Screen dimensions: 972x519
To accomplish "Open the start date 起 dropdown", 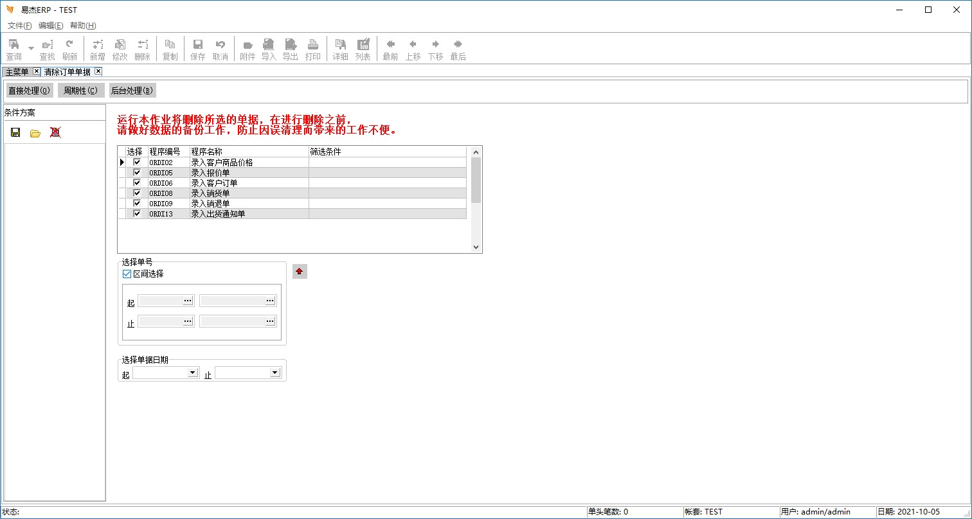I will point(192,373).
